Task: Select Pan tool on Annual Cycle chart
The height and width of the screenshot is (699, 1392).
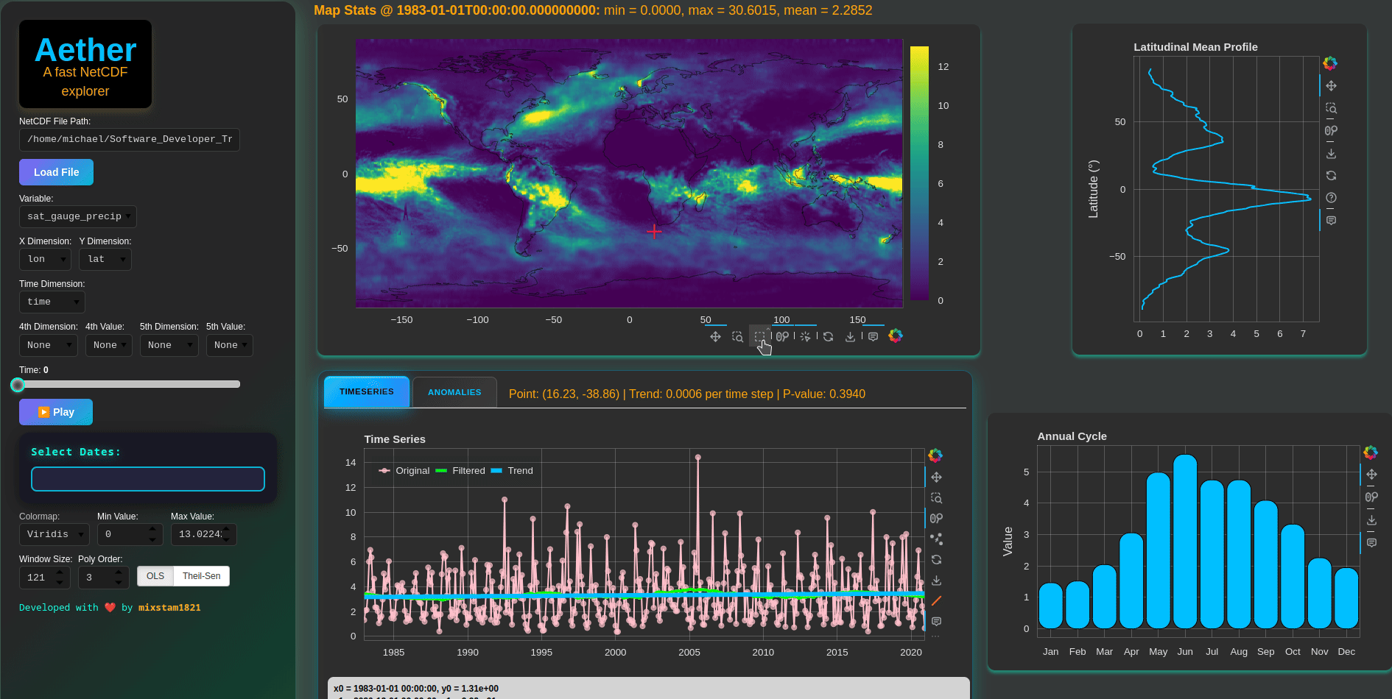Action: [1371, 475]
